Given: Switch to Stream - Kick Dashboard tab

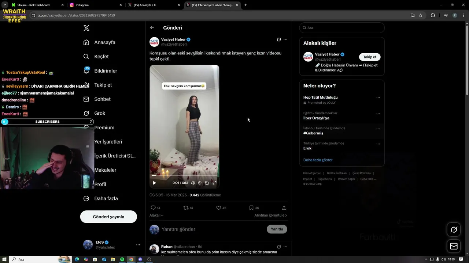Looking at the screenshot, I should click(37, 5).
